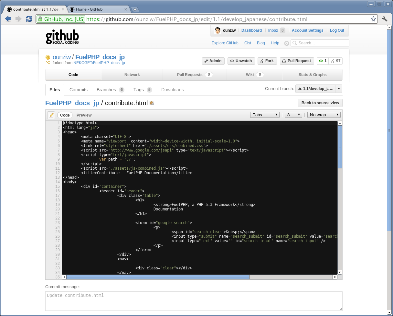Switch editor to Preview mode
Image resolution: width=393 pixels, height=316 pixels.
point(84,115)
